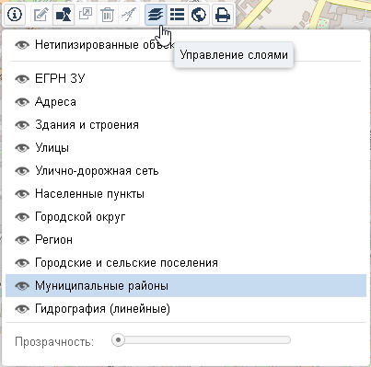Hide Улично-дорожная сеть layer via eye

pyautogui.click(x=22, y=171)
